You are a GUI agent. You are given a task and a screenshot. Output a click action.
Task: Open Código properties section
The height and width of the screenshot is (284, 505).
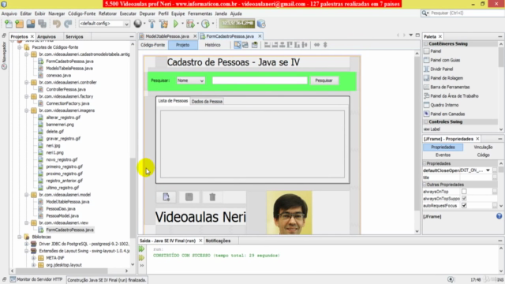[483, 155]
